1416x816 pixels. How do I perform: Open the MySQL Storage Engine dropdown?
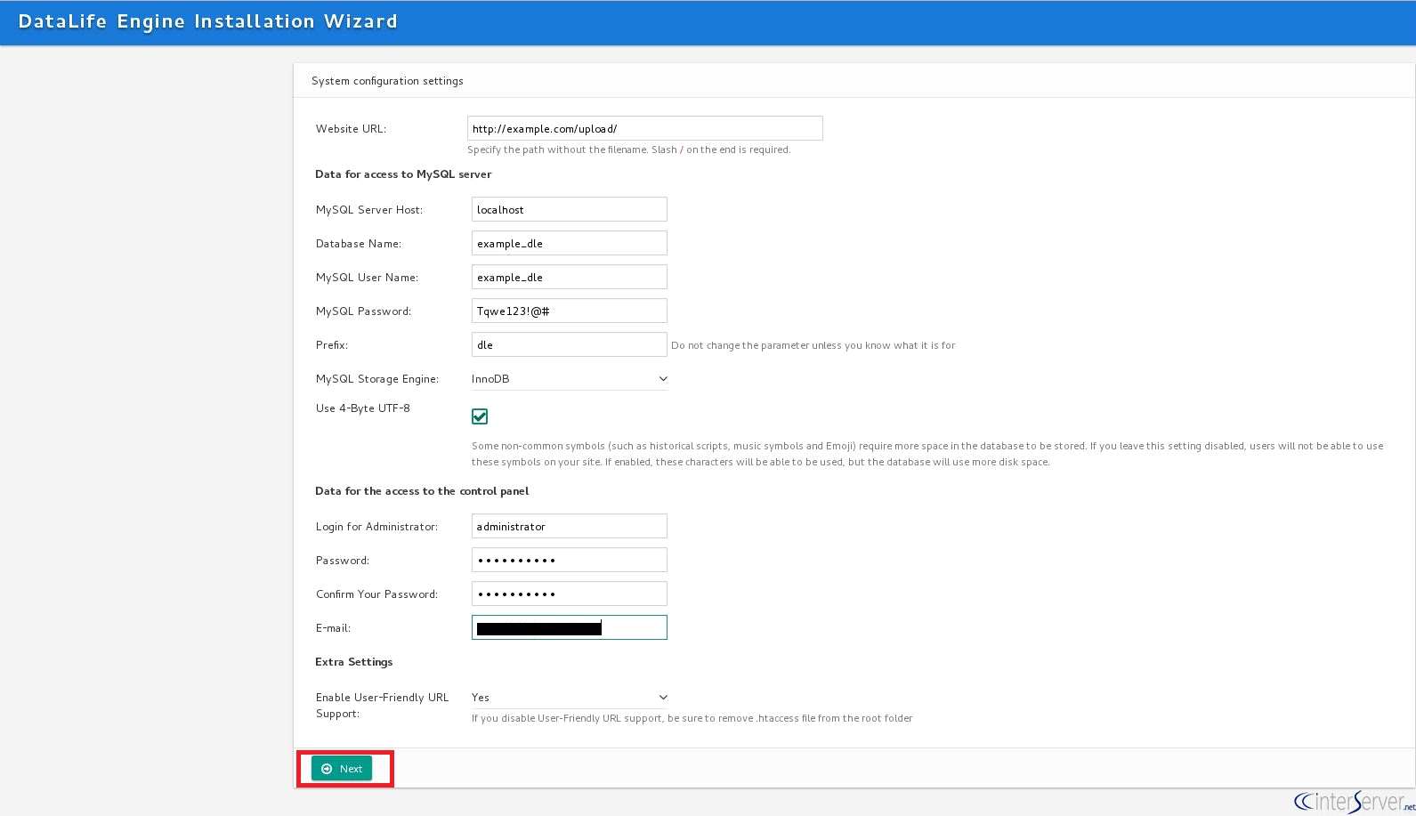(x=570, y=379)
